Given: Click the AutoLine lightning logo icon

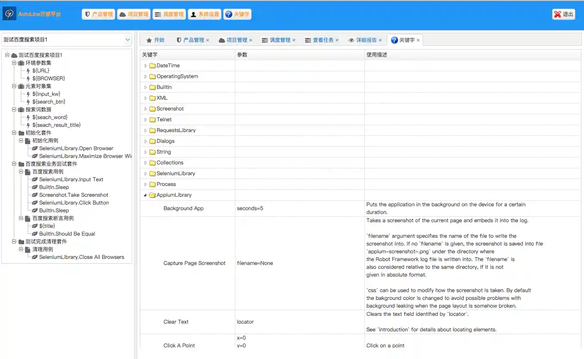Looking at the screenshot, I should click(x=9, y=14).
